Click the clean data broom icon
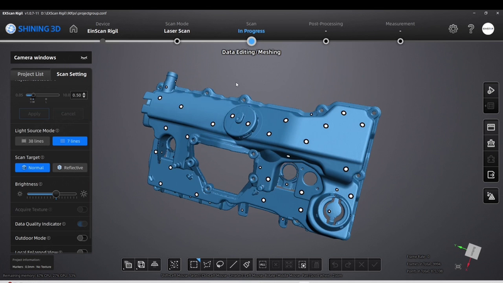This screenshot has width=503, height=283. pos(491,143)
